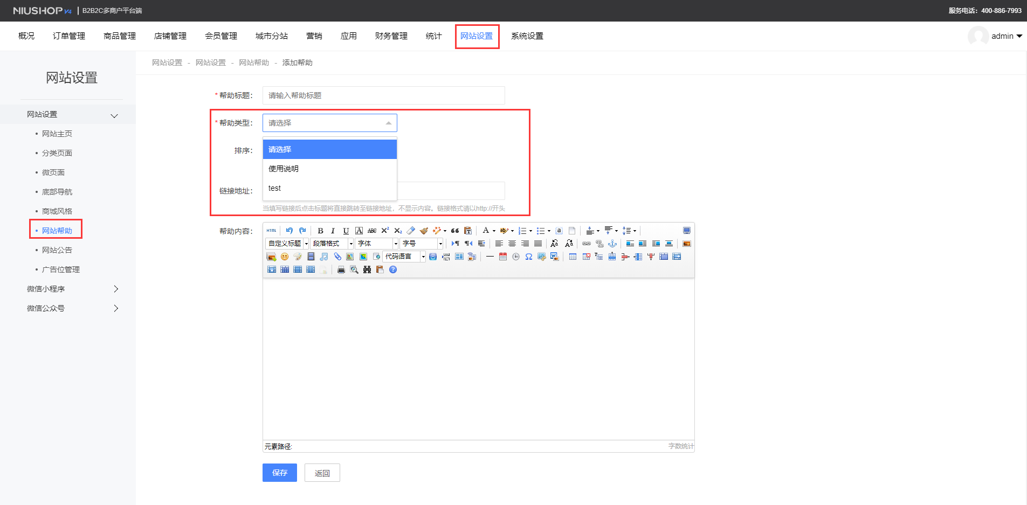Click the justify align icon

538,244
